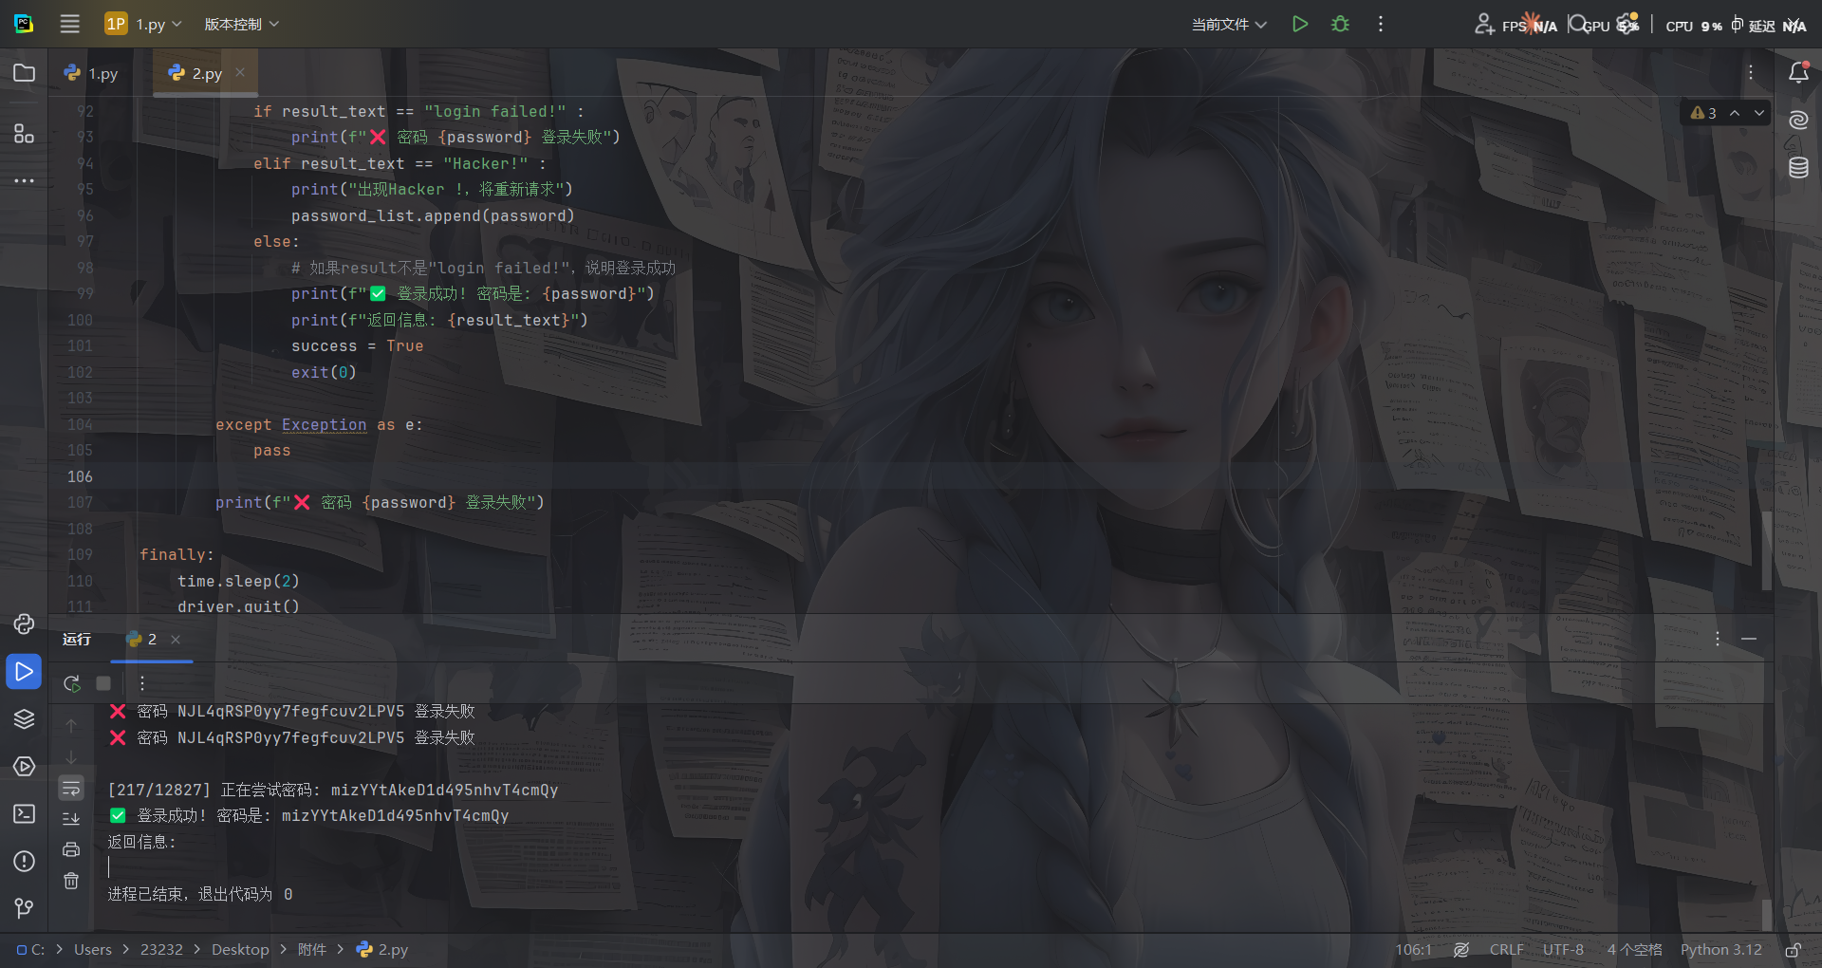The image size is (1822, 968).
Task: Toggle scroll to end in the console
Action: point(71,819)
